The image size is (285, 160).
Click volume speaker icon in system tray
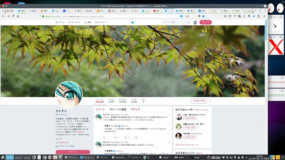tap(242, 157)
